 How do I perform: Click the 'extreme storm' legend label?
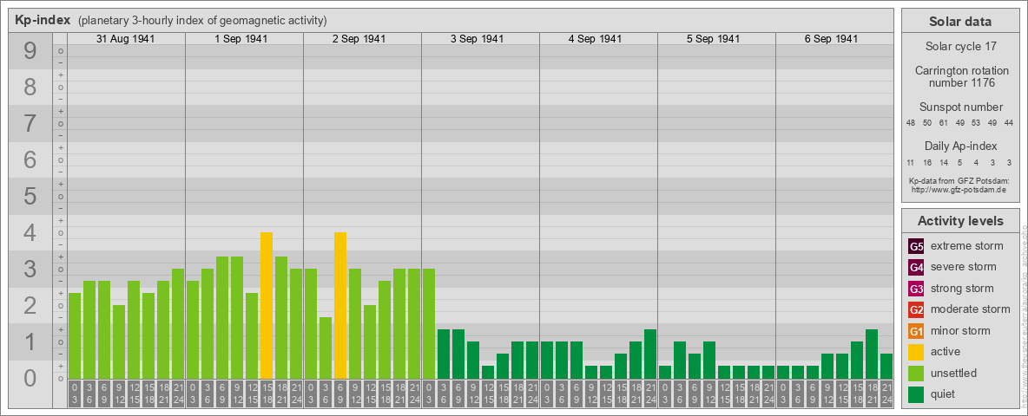tap(967, 246)
